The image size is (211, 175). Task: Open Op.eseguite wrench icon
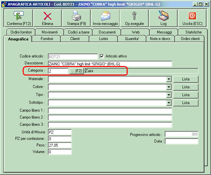[134, 16]
